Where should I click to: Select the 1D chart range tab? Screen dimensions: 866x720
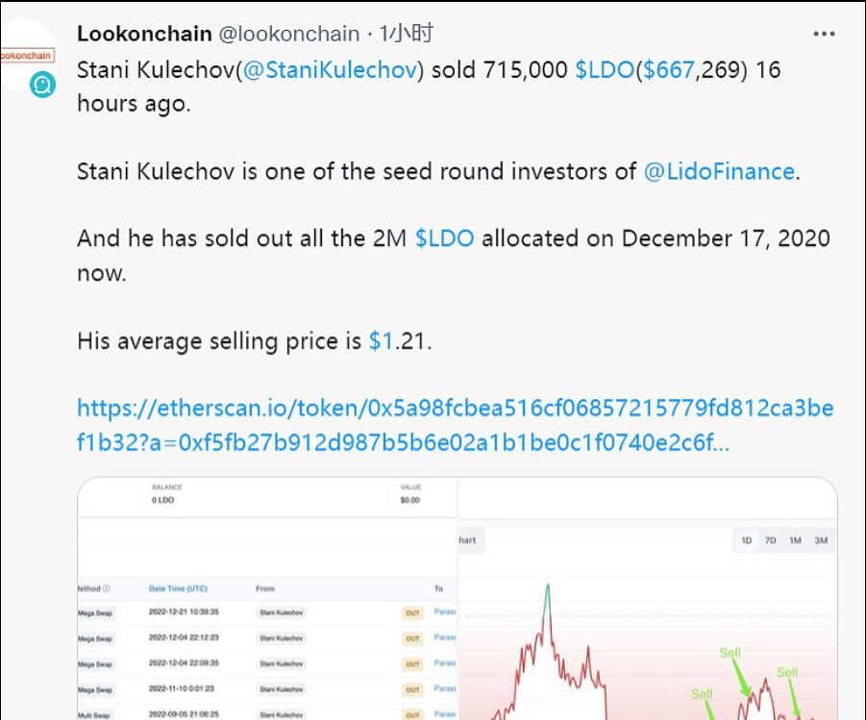tap(746, 541)
